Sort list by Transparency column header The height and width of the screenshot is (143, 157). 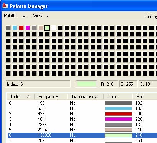tap(85, 97)
